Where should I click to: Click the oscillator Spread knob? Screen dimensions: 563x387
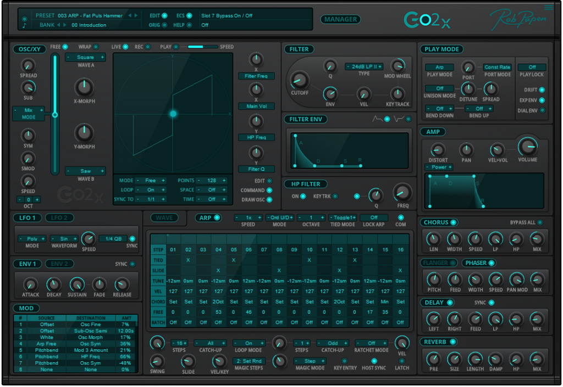point(28,65)
